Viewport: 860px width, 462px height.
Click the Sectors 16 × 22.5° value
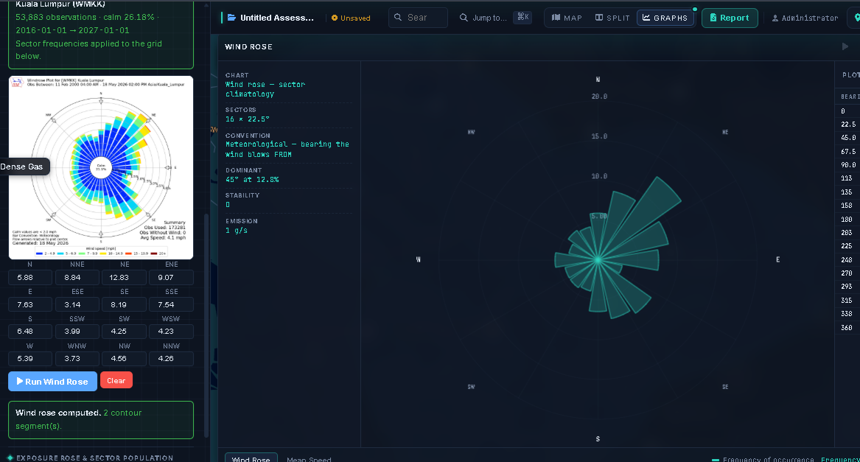pyautogui.click(x=248, y=119)
